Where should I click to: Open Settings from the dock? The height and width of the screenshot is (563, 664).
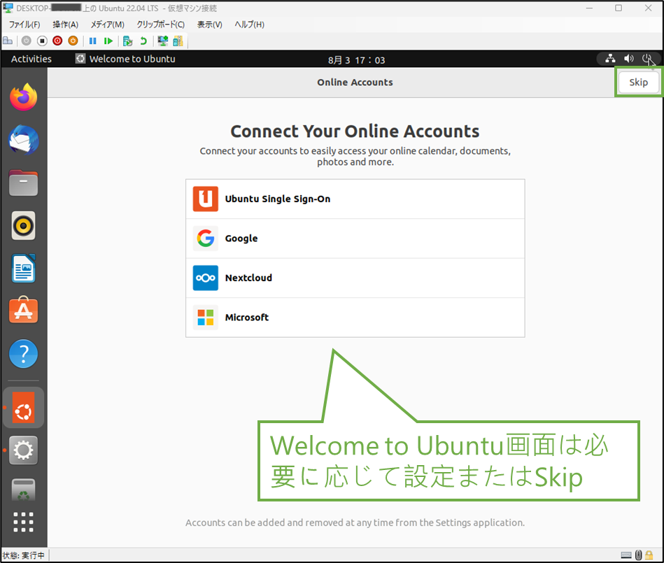tap(23, 450)
